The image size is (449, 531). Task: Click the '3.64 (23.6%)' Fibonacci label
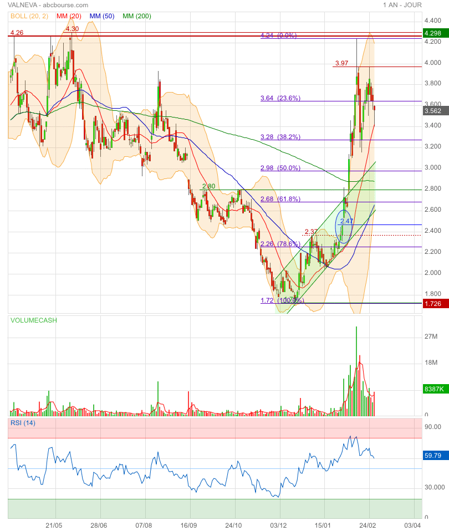pos(280,98)
